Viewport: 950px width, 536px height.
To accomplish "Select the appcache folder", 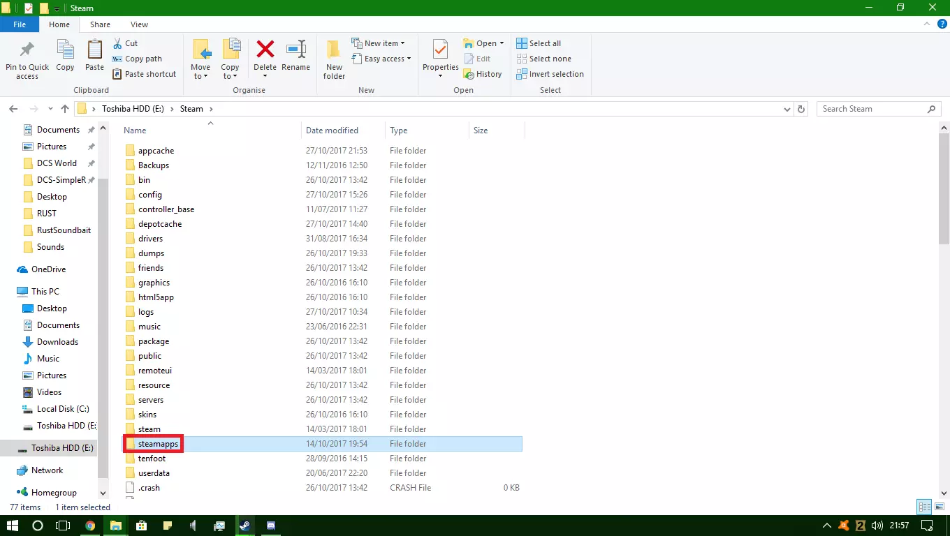I will pos(156,151).
